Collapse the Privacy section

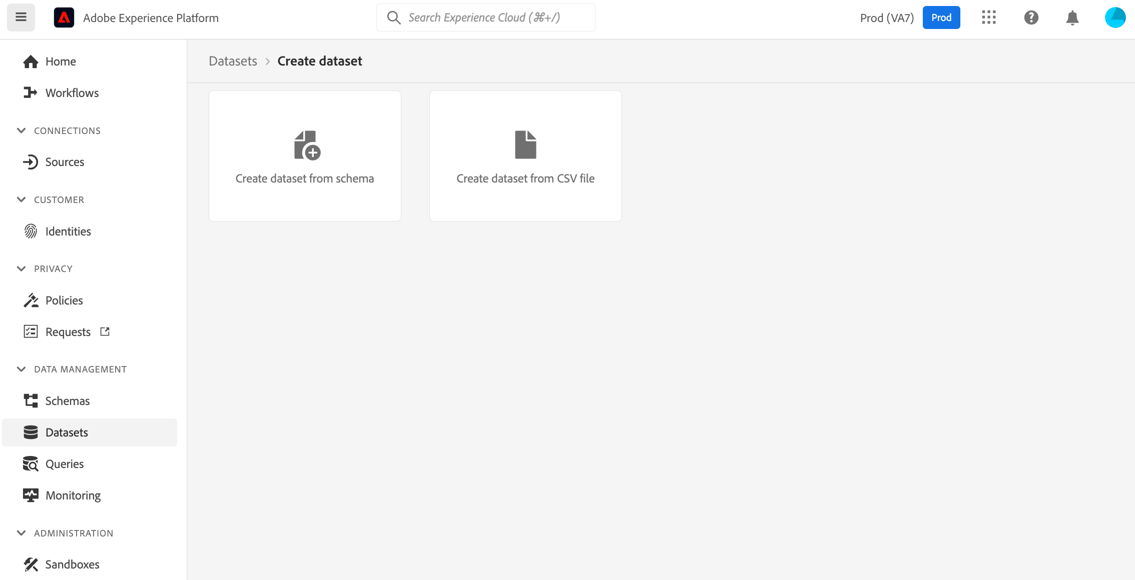click(x=21, y=268)
